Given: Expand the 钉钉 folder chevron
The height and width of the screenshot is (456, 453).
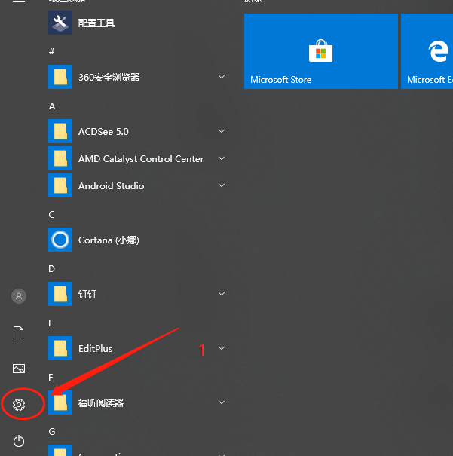Looking at the screenshot, I should (222, 294).
